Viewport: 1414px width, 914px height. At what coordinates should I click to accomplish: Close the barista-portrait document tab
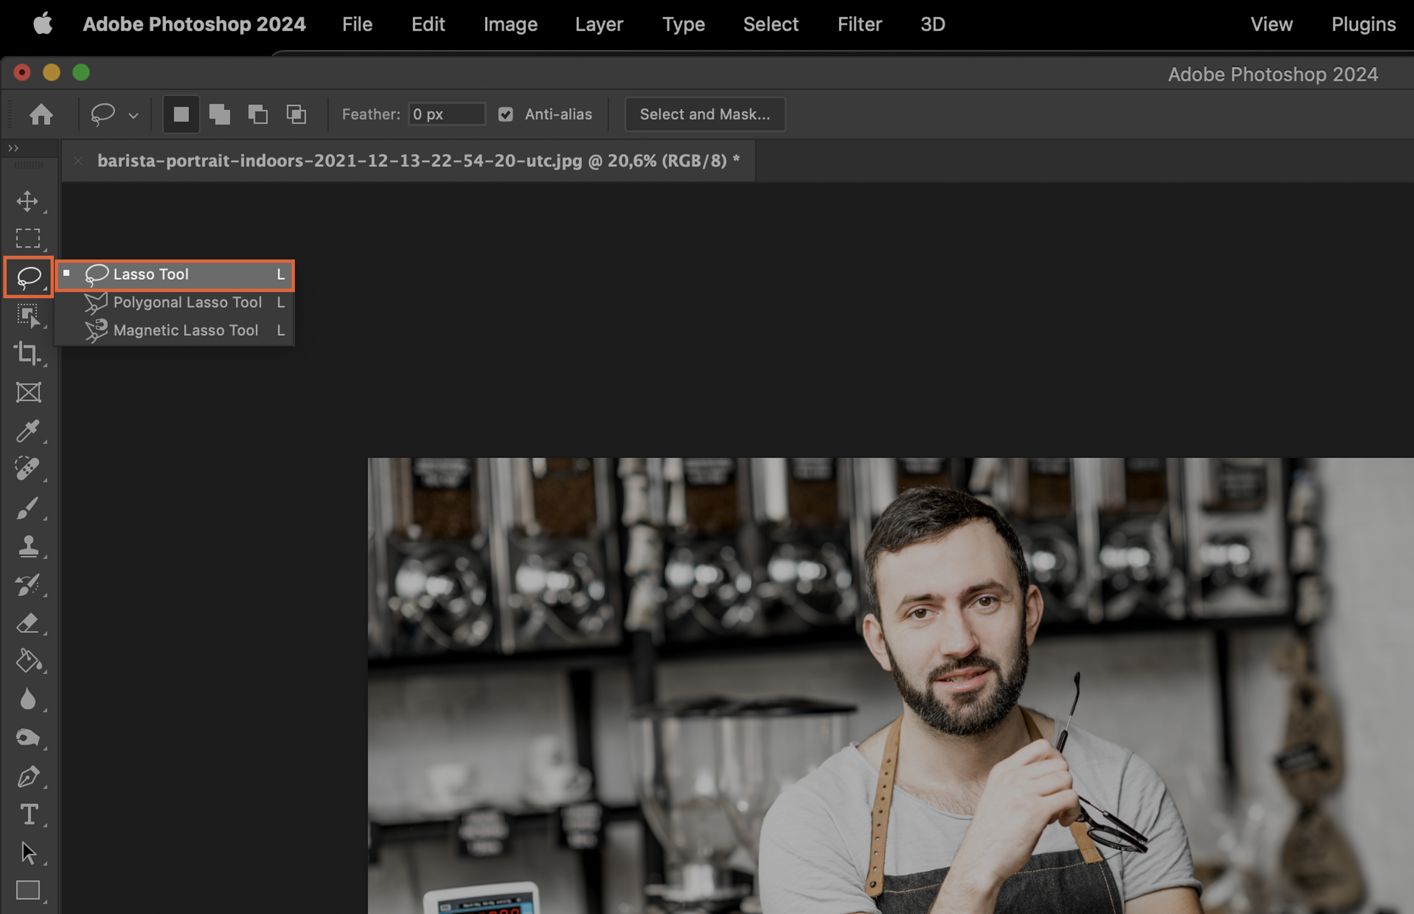click(x=78, y=160)
